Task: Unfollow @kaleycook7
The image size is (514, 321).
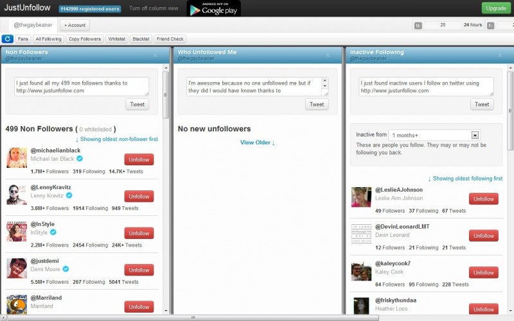Action: pos(484,272)
